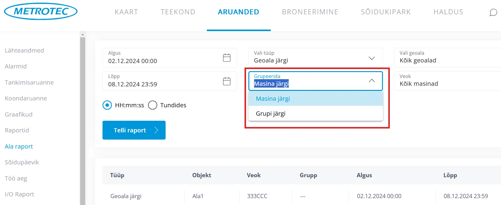Viewport: 501px width, 205px height.
Task: Open the Lõpp date calendar icon
Action: 227,81
